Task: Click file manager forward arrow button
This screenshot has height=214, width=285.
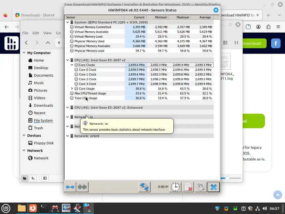Action: click(x=37, y=43)
